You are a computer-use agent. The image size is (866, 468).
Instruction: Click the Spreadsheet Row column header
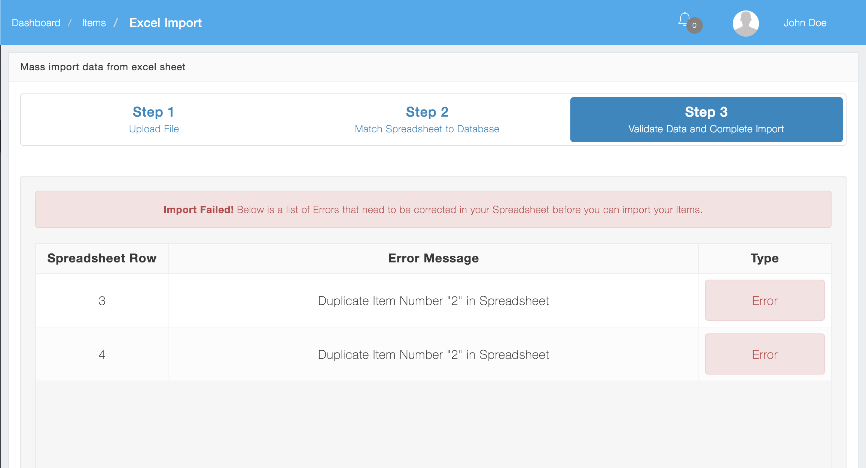pyautogui.click(x=102, y=258)
